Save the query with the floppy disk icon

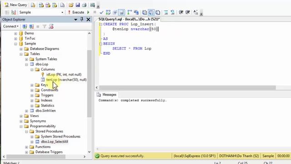pyautogui.click(x=78, y=5)
